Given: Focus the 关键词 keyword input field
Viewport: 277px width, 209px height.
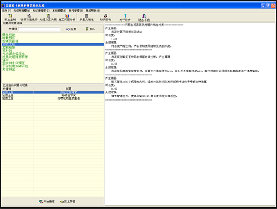Looking at the screenshot, I should (39, 29).
